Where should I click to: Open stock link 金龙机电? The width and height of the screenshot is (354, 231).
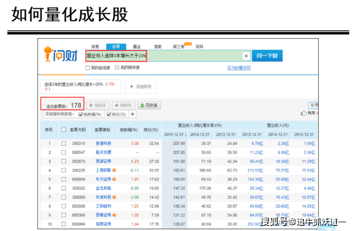tap(103, 188)
